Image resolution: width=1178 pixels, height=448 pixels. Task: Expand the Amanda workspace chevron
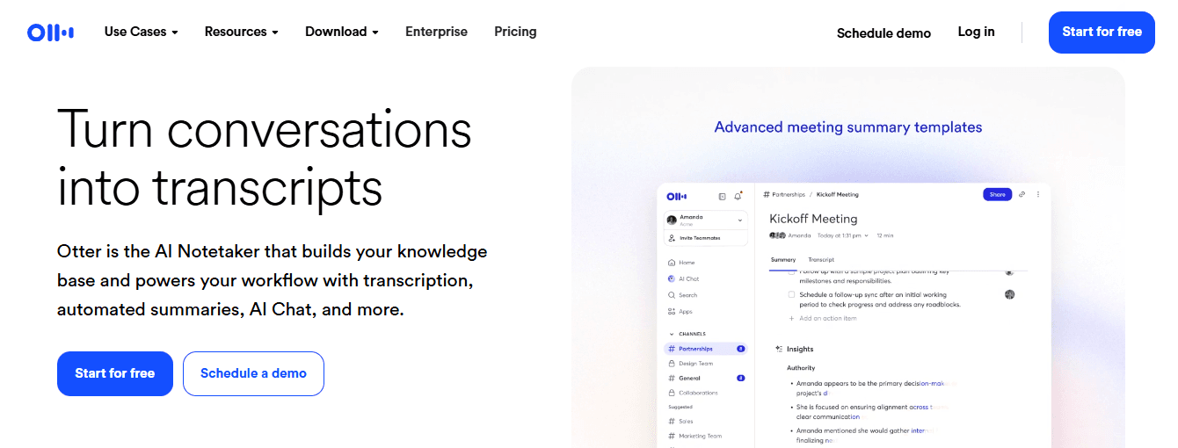pyautogui.click(x=740, y=220)
